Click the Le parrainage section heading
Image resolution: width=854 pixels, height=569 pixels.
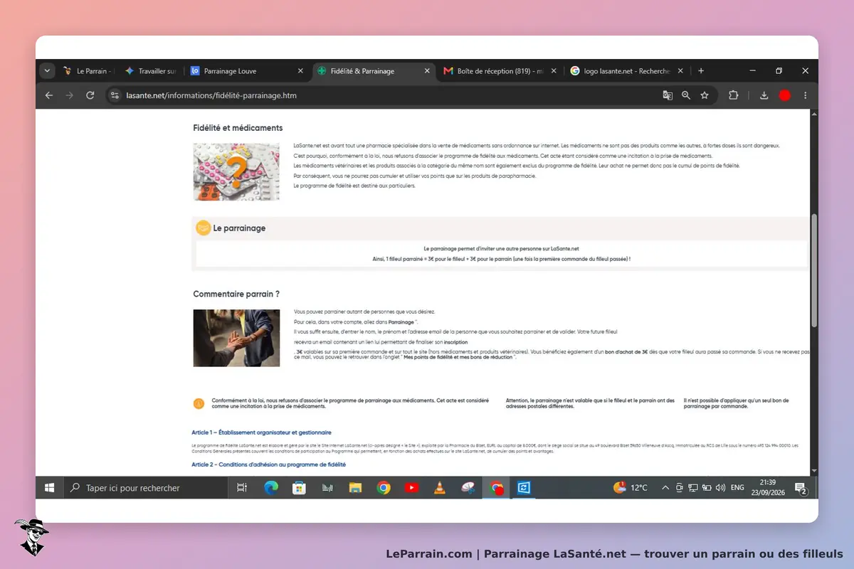click(x=239, y=228)
